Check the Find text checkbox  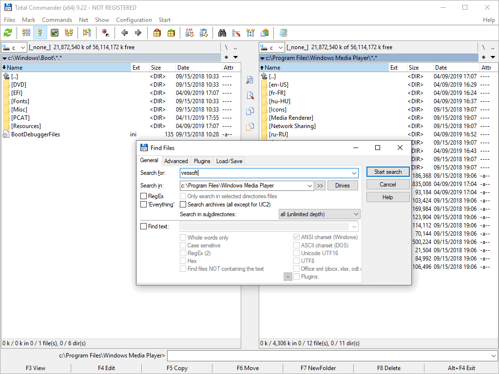pos(144,226)
